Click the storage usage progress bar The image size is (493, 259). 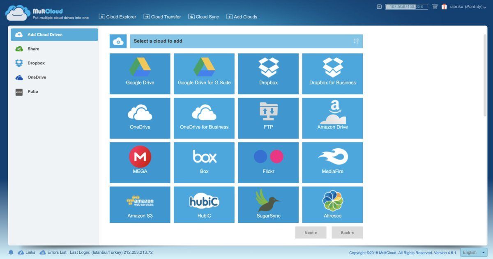[x=406, y=7]
